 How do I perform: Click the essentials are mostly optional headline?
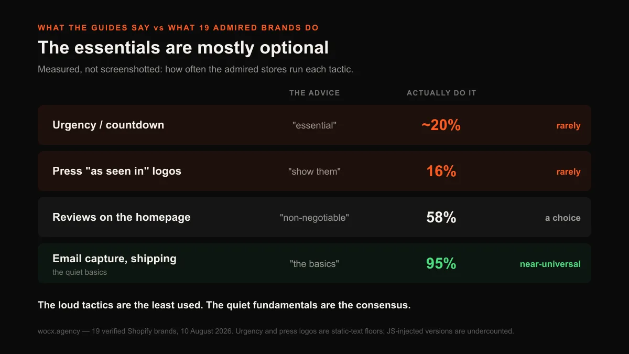click(183, 48)
